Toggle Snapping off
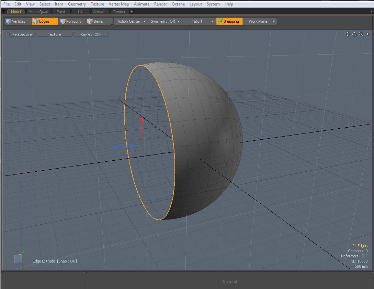The width and height of the screenshot is (374, 289). point(229,21)
